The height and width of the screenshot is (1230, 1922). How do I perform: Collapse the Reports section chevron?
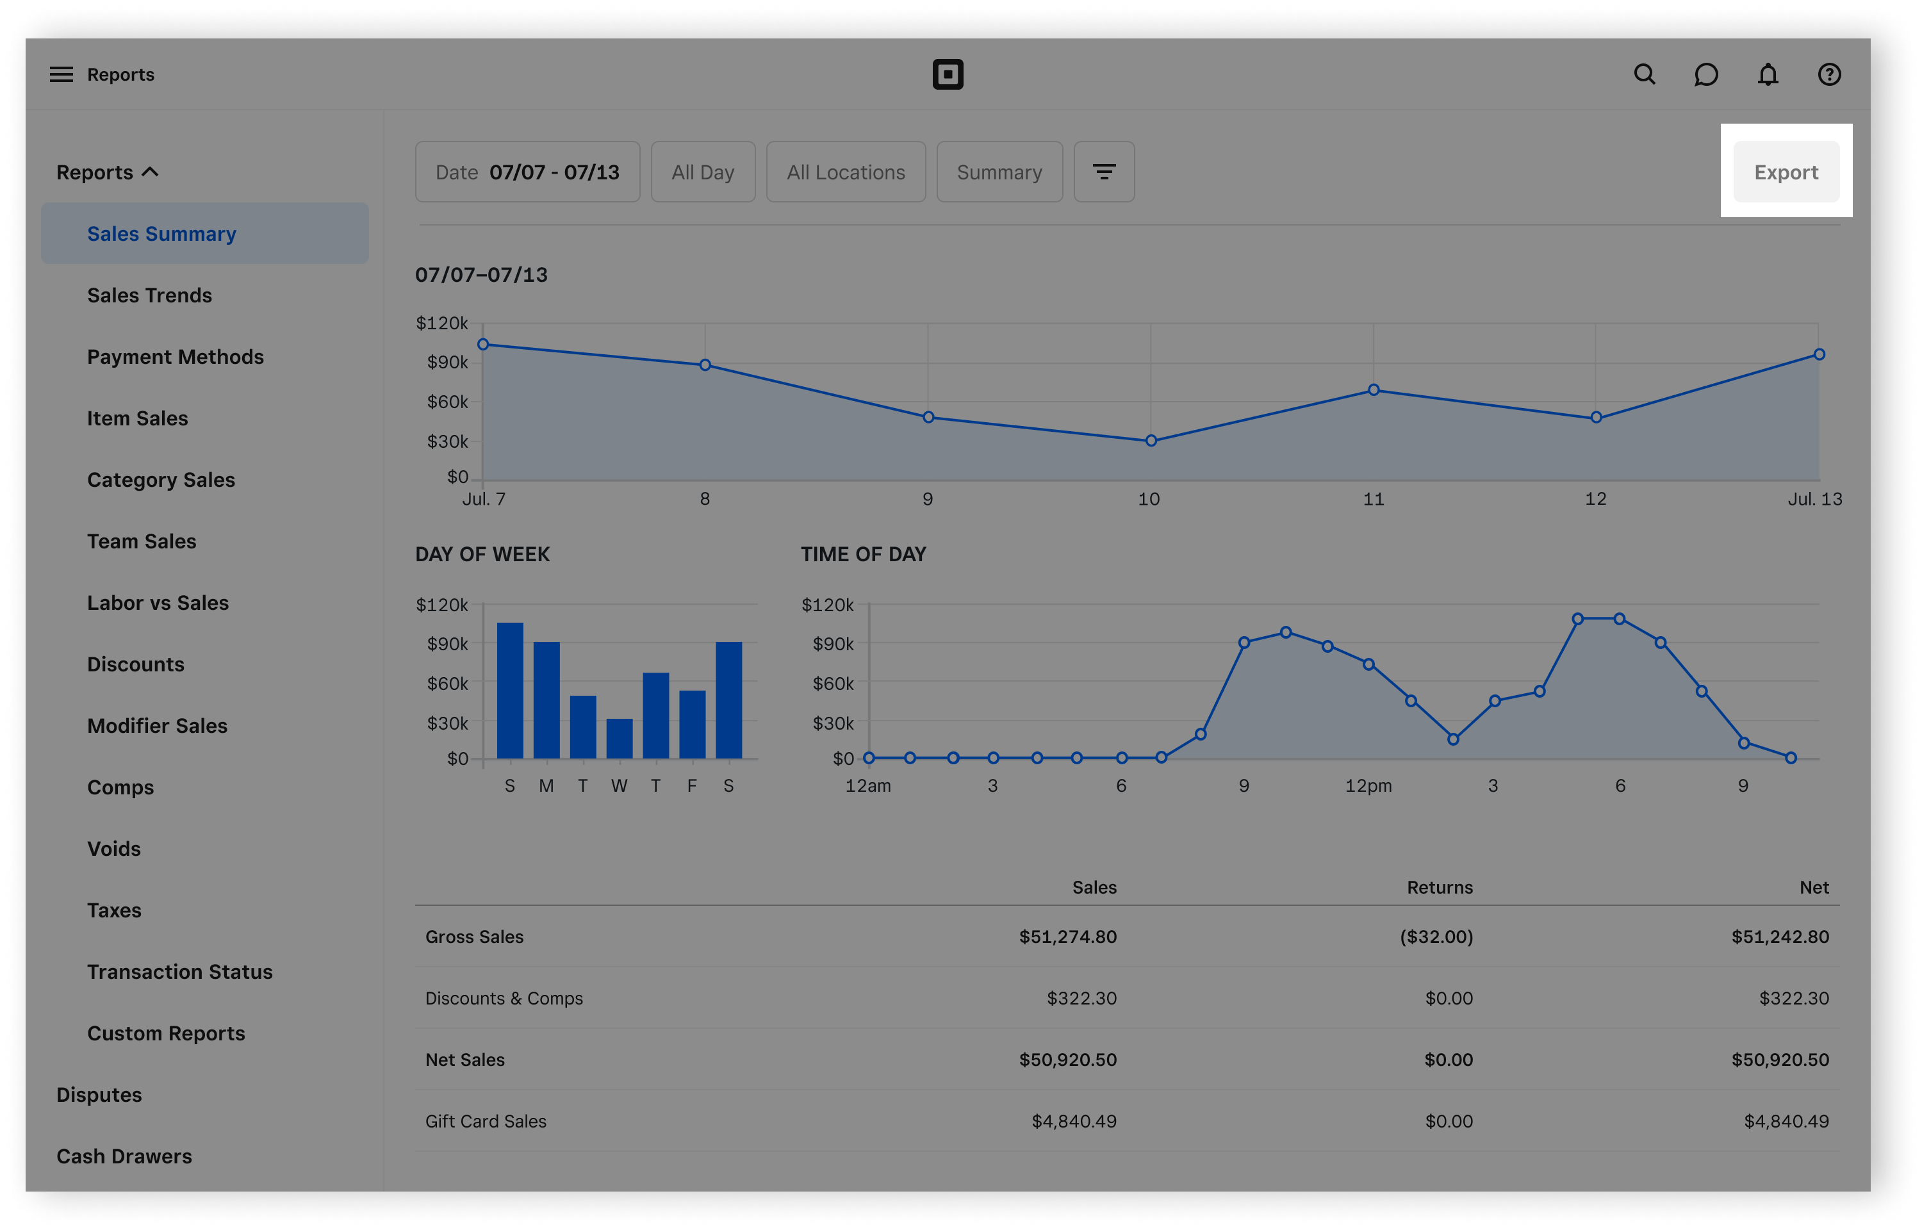(150, 172)
